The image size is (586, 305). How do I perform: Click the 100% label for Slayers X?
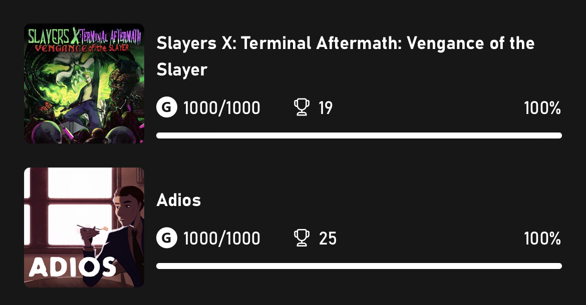click(542, 108)
